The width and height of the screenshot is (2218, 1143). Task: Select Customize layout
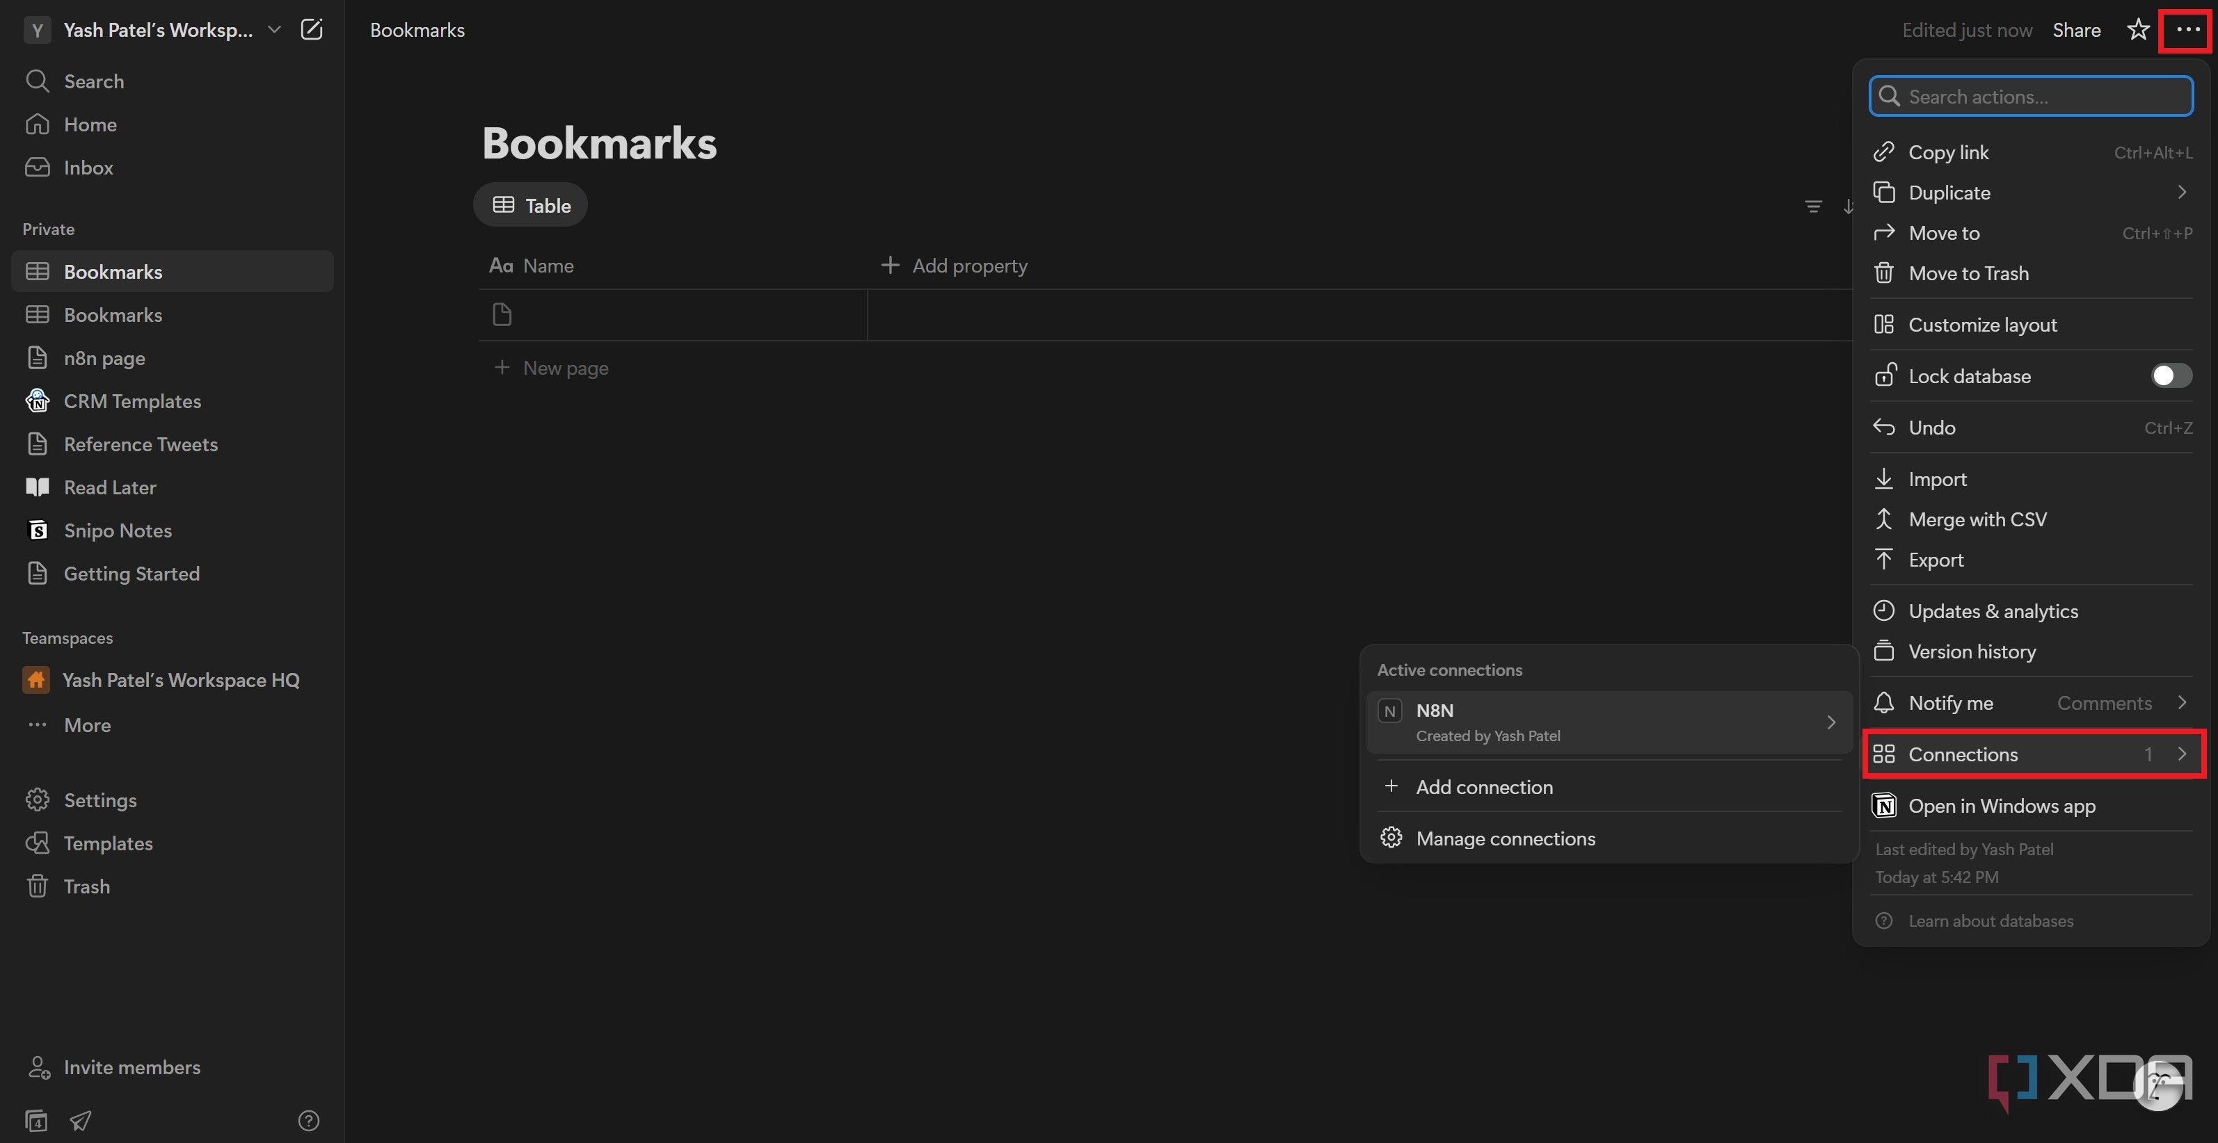pos(2031,325)
